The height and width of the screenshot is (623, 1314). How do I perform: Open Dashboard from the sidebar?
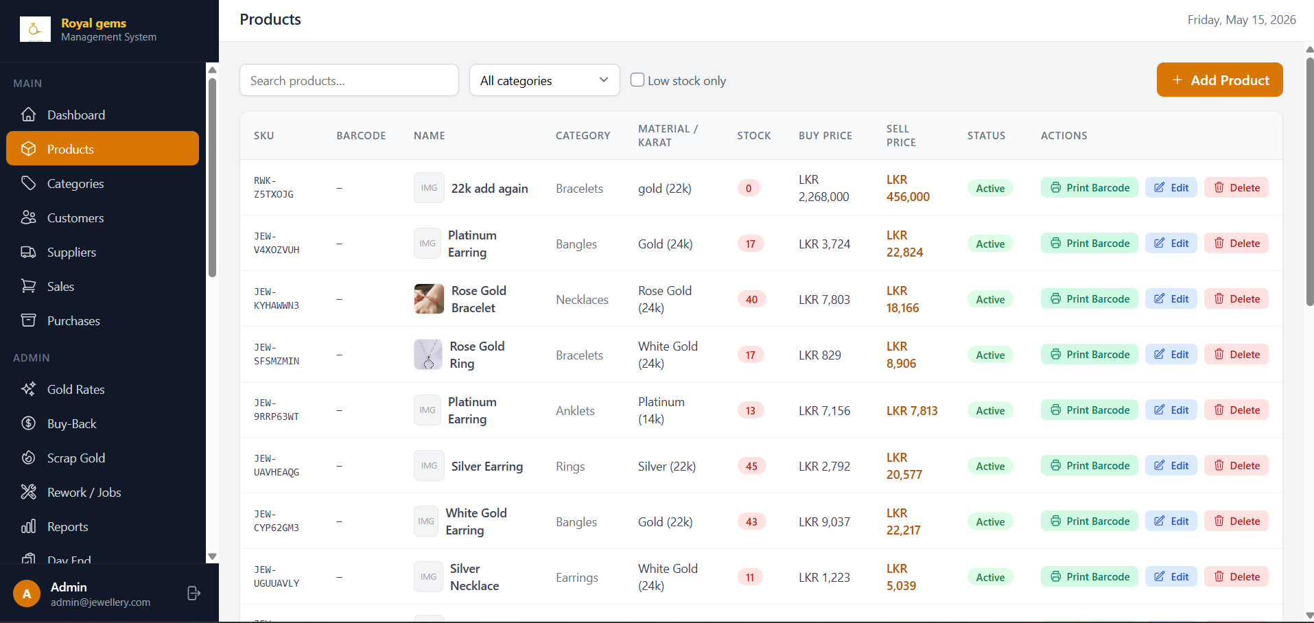102,115
